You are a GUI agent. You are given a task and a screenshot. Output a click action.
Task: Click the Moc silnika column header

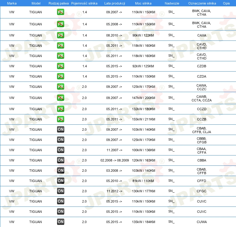(x=143, y=3)
